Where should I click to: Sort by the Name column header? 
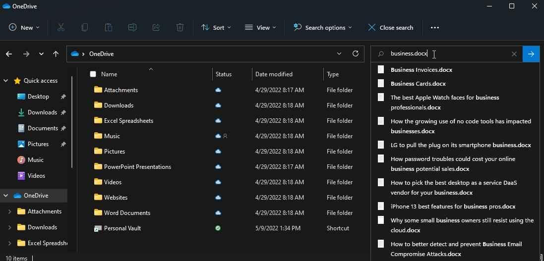coord(109,74)
